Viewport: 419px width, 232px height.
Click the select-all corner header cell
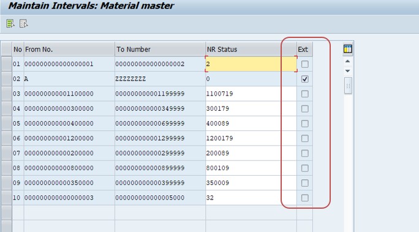(x=6, y=49)
